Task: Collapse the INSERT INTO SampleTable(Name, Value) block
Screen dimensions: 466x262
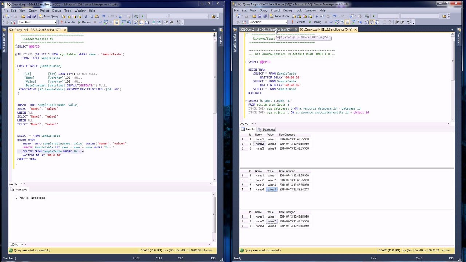Action: click(16, 105)
